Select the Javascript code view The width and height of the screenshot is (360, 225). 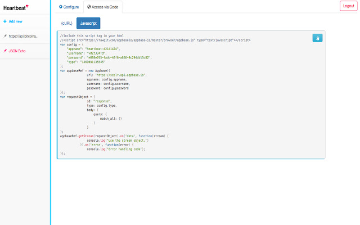point(88,23)
